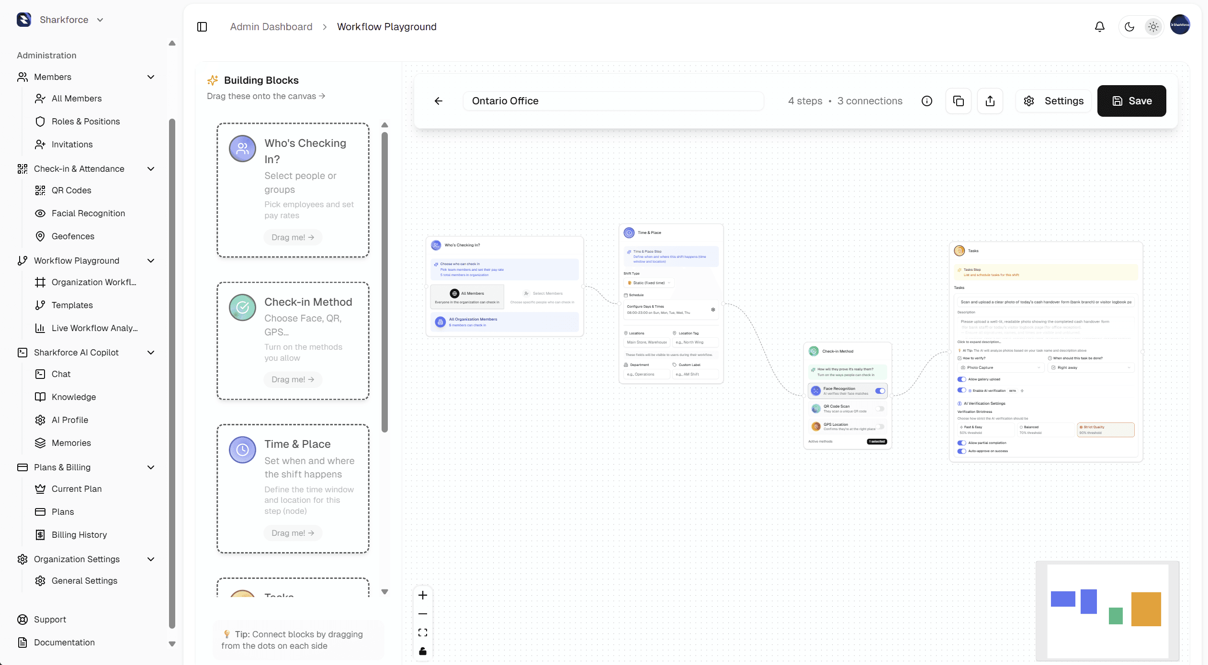The image size is (1208, 665).
Task: Click the lightning icon beside BETA badge
Action: click(x=1022, y=391)
